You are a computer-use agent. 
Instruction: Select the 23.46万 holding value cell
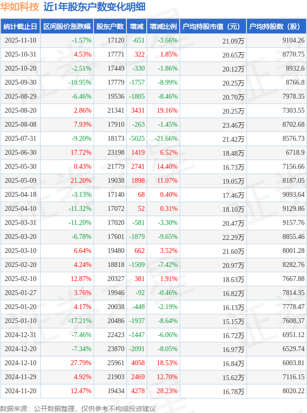233,125
